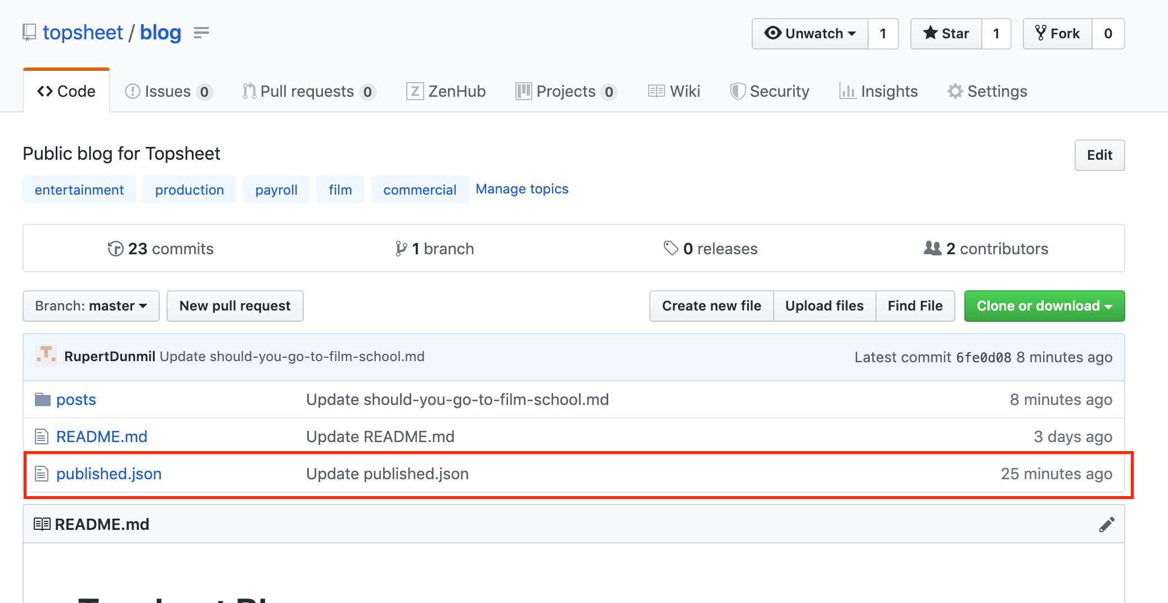Star the repository

point(946,34)
